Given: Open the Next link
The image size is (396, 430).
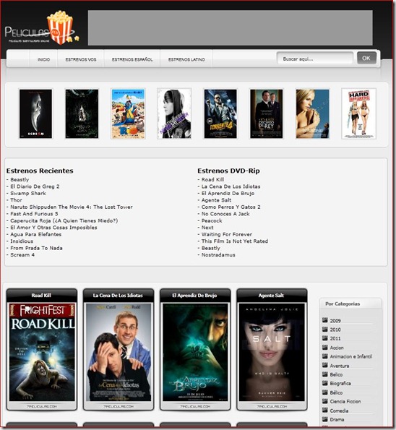Looking at the screenshot, I should pyautogui.click(x=207, y=228).
